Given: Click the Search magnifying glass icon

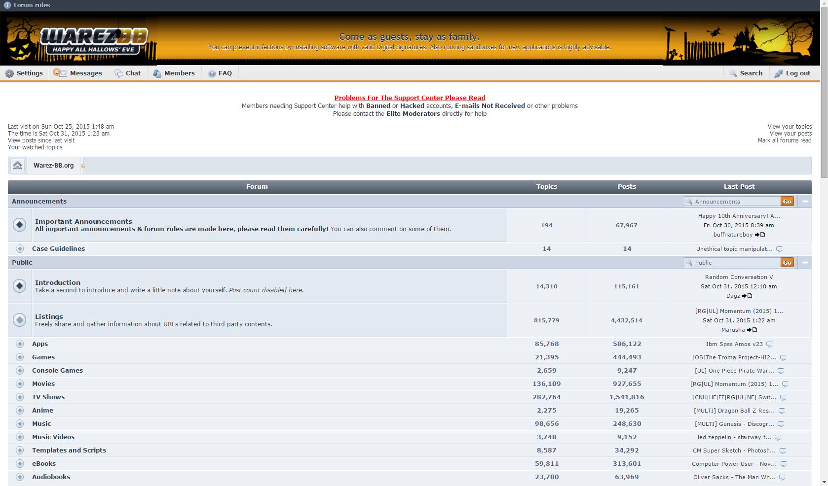Looking at the screenshot, I should pyautogui.click(x=732, y=73).
